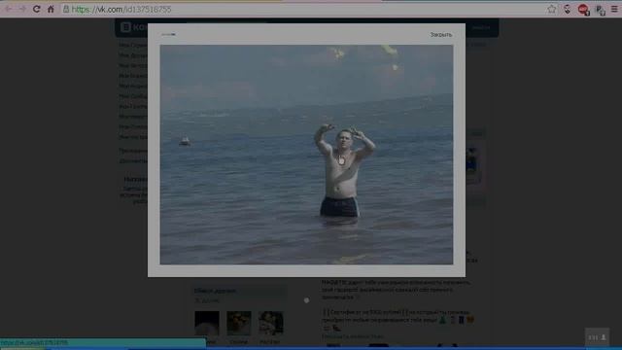View site info via the padlock icon
Viewport: 622px width, 350px height.
pos(66,9)
